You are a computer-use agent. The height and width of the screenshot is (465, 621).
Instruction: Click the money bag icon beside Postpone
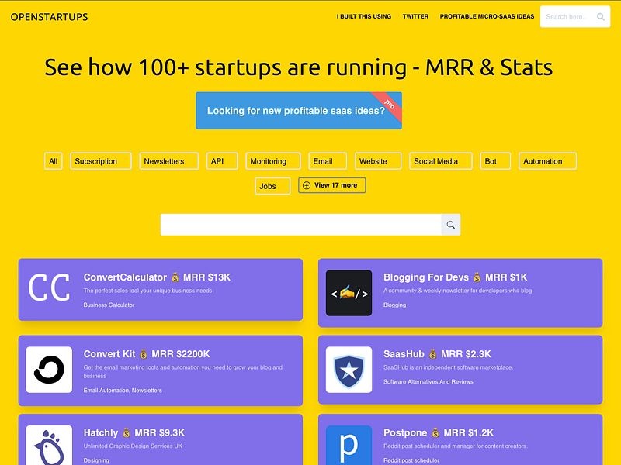coord(435,433)
